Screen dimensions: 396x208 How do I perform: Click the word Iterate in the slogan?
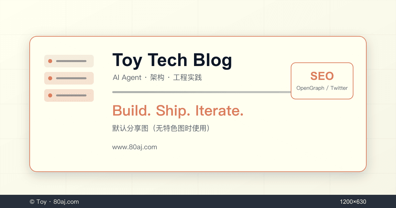[x=219, y=111]
